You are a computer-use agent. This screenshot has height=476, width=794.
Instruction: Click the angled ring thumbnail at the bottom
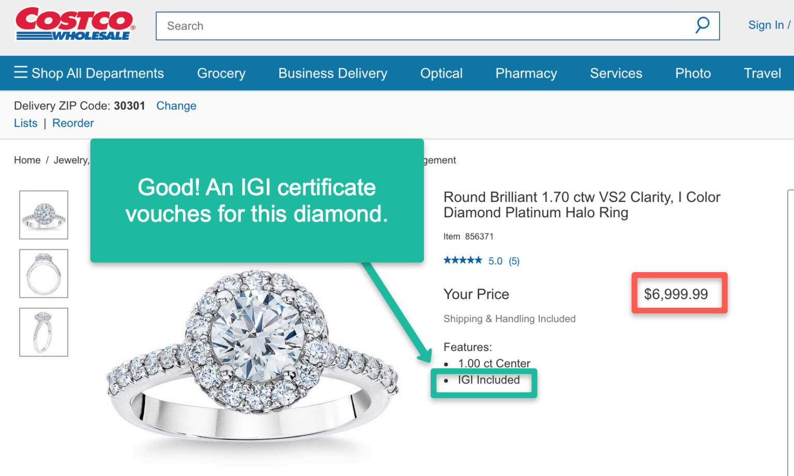point(43,332)
